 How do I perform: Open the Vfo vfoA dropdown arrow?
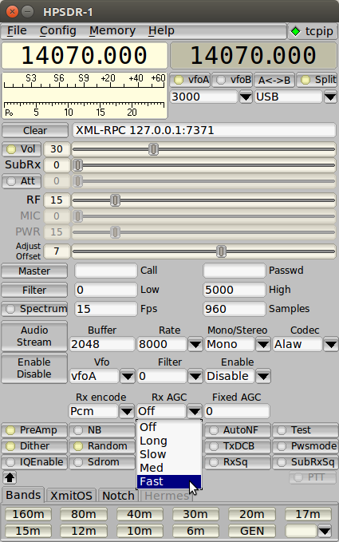coord(128,376)
